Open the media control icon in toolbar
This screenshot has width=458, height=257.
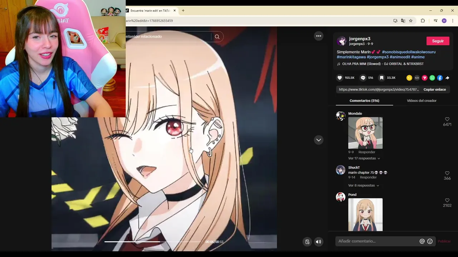[435, 21]
